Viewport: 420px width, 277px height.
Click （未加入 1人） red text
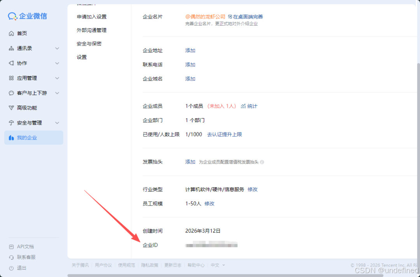(x=222, y=106)
